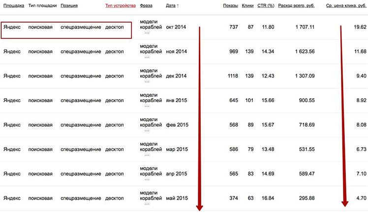
Task: Click spend value 1 623.56
Action: 305,52
